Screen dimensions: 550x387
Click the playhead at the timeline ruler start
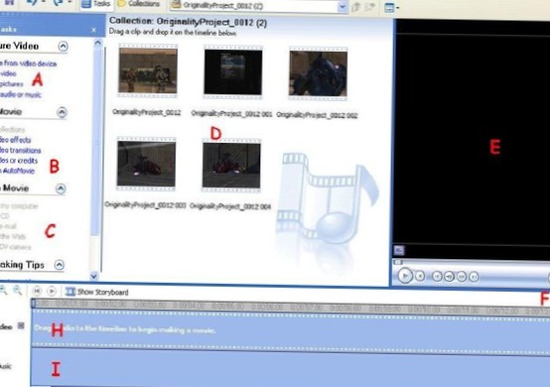(34, 304)
